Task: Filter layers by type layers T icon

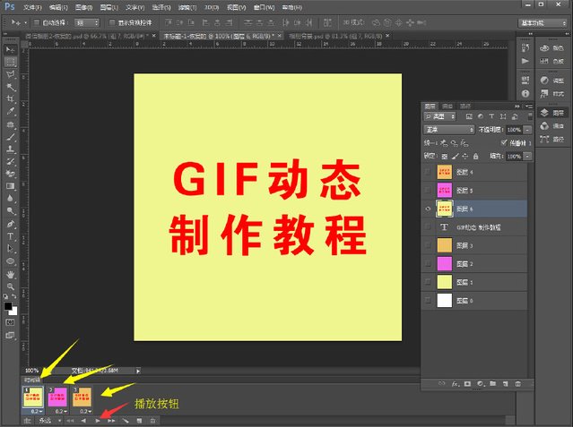Action: 491,116
